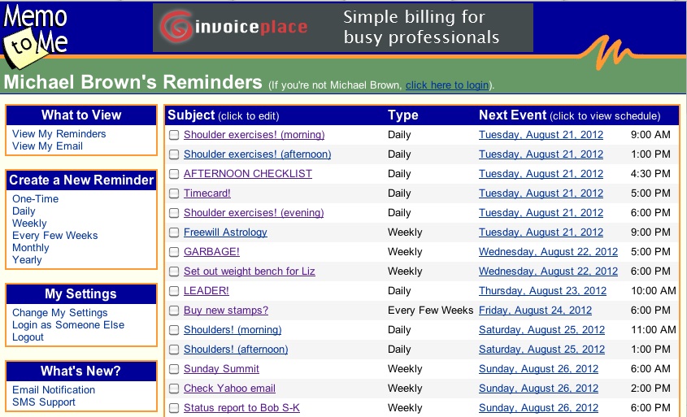Open the Friday, August 24, 2012 schedule

[535, 311]
